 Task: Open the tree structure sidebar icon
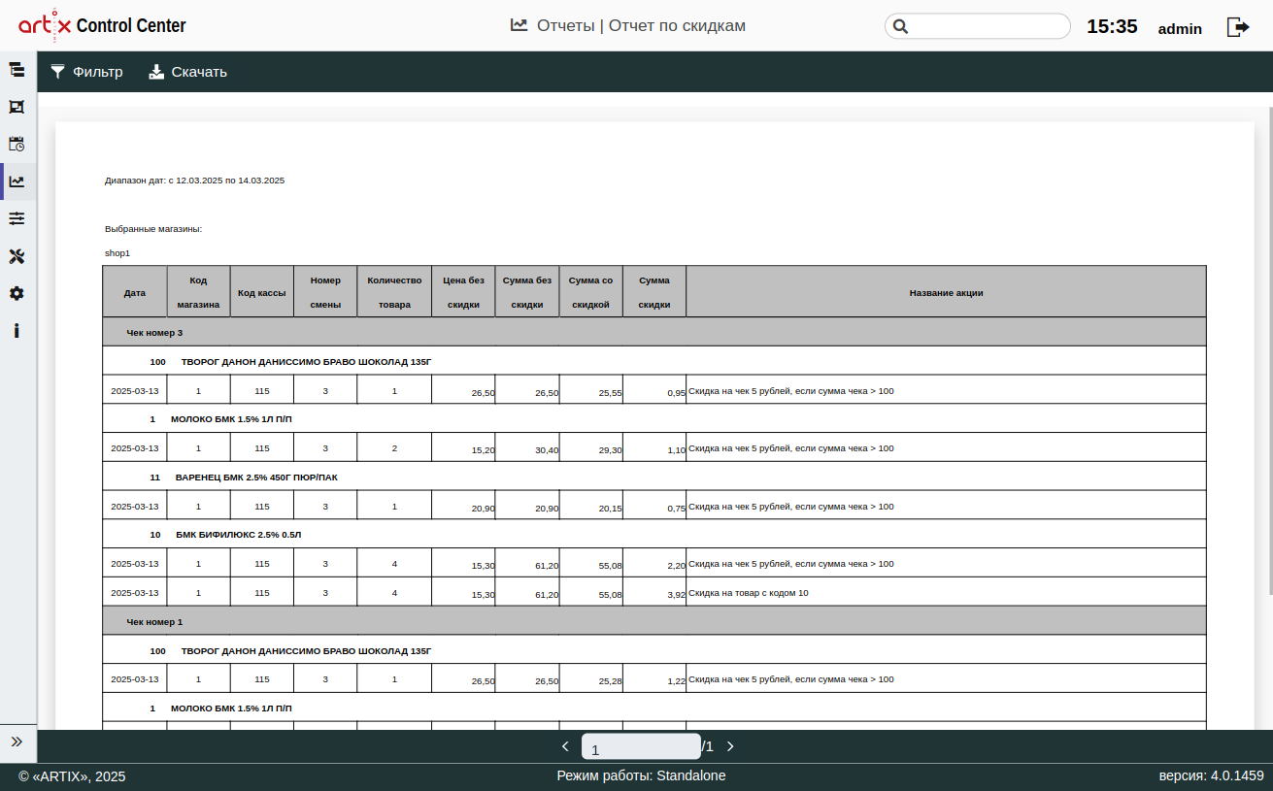[x=17, y=70]
